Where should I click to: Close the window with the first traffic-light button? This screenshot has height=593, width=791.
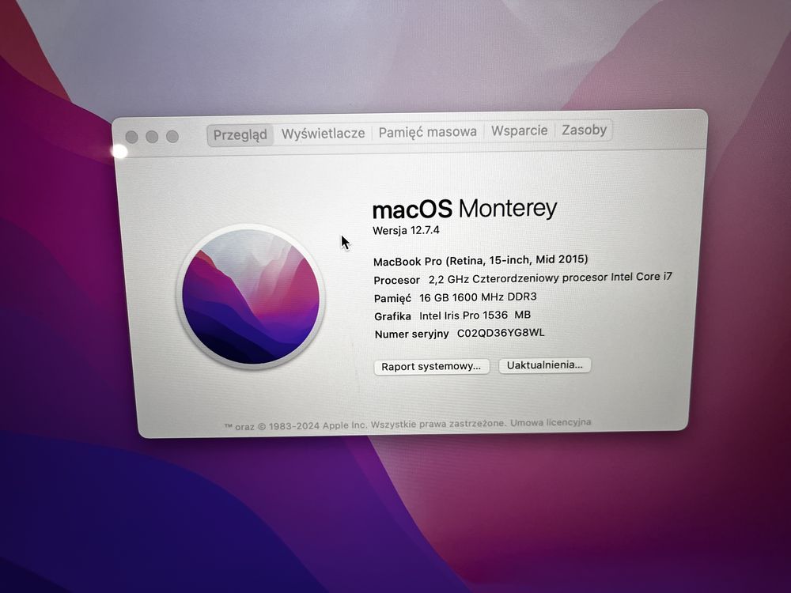[131, 137]
